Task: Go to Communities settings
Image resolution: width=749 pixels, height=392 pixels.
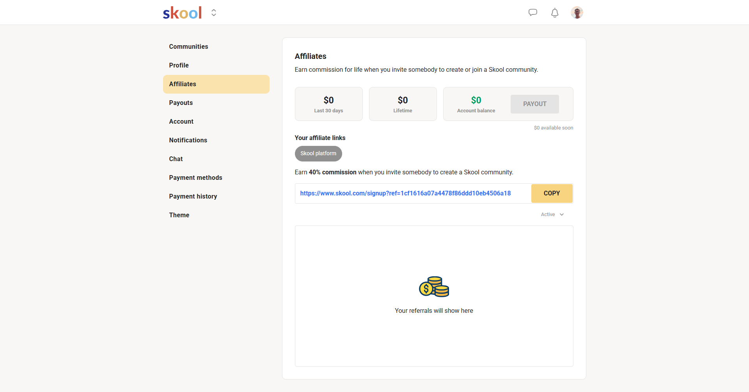Action: [x=188, y=47]
